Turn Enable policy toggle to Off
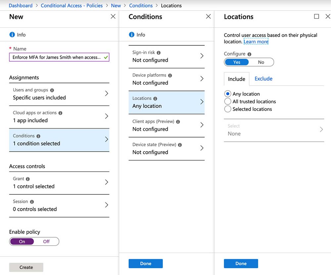The image size is (331, 275). click(x=46, y=242)
